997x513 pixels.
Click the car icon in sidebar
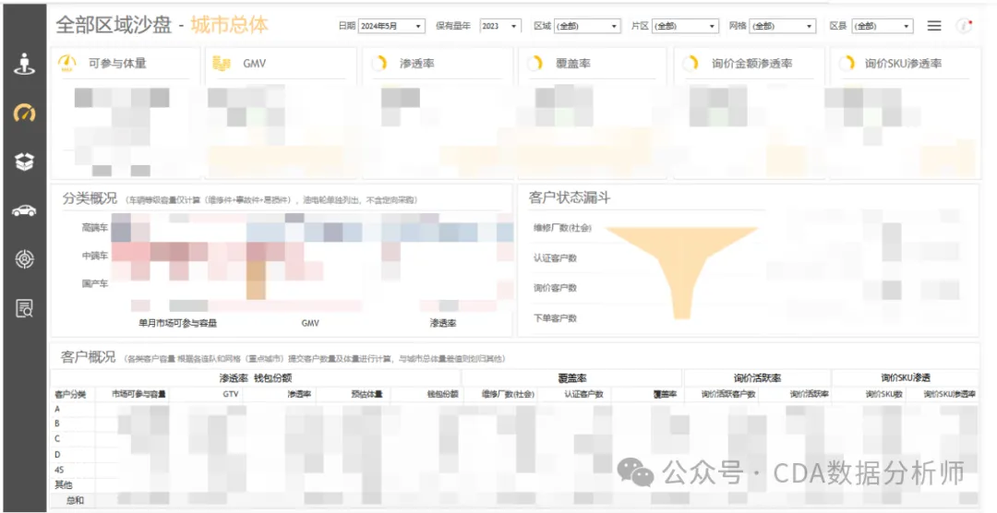(24, 210)
